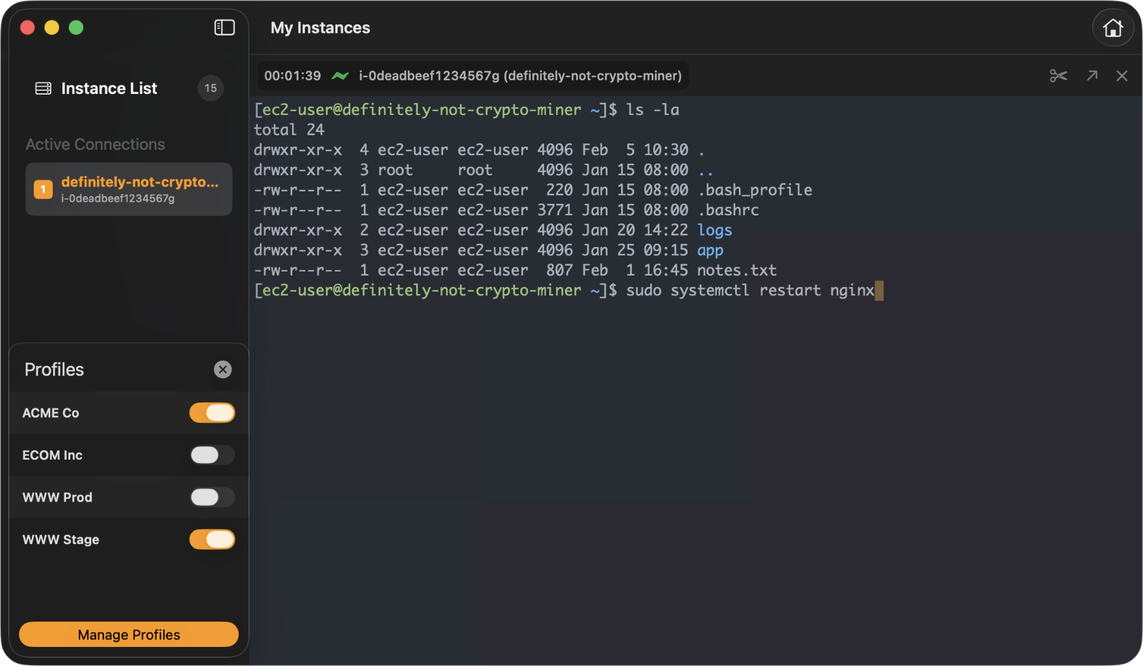
Task: Click the WWW Stage label
Action: (61, 540)
